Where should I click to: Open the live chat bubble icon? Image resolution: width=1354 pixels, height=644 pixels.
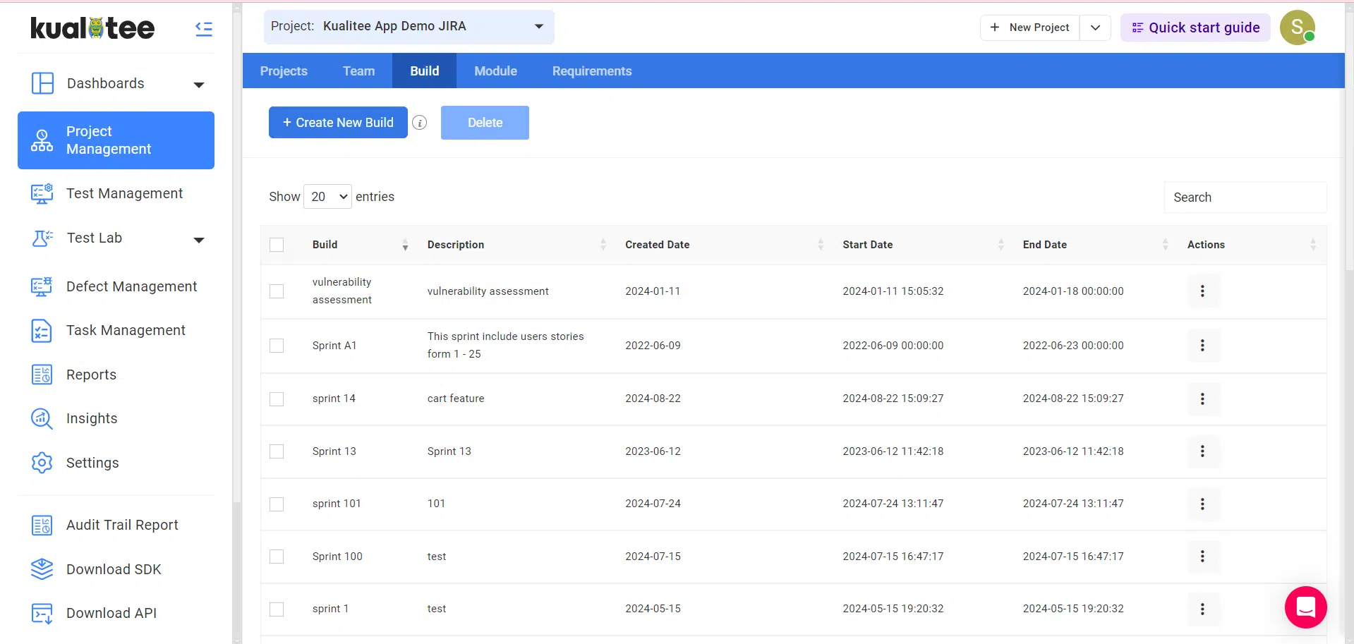pos(1305,607)
